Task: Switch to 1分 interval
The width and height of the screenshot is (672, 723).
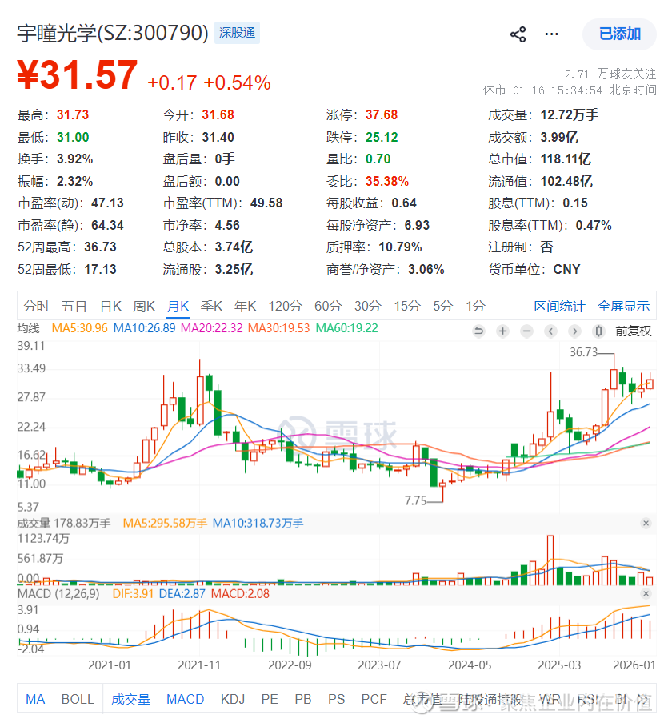Action: [x=475, y=306]
